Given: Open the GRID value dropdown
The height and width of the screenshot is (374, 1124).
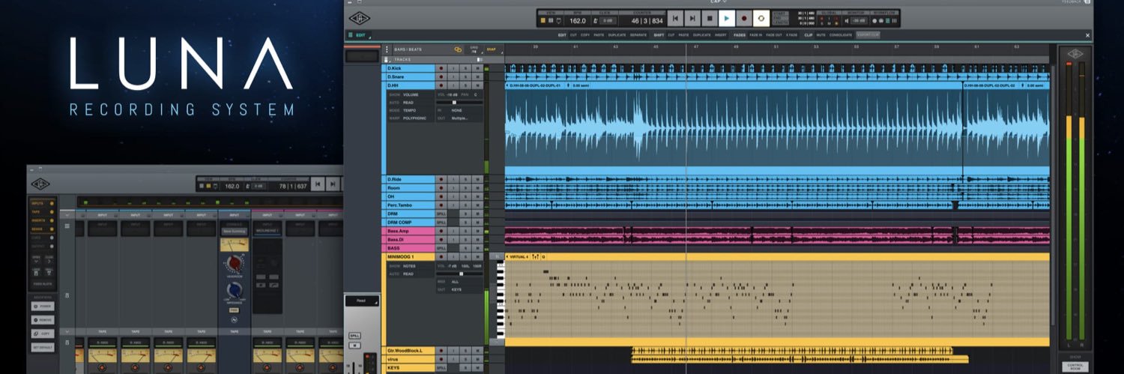Looking at the screenshot, I should coord(474,49).
